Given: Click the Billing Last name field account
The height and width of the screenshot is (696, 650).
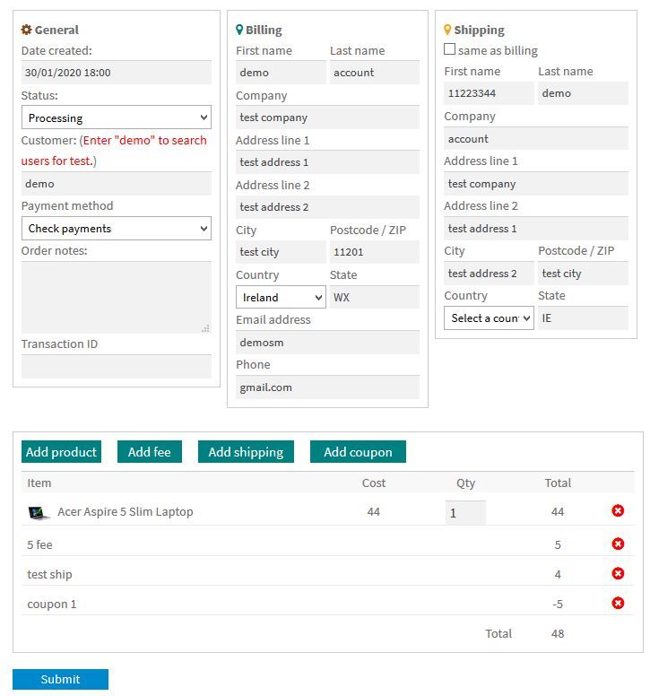Looking at the screenshot, I should (375, 73).
